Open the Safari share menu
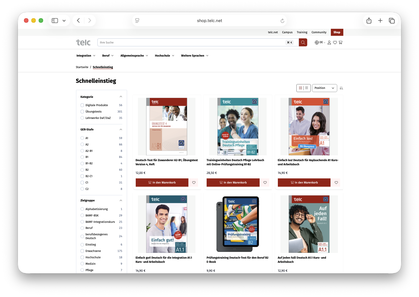Image resolution: width=419 pixels, height=297 pixels. coord(369,20)
